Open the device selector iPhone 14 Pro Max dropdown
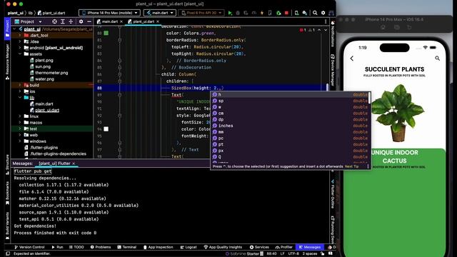Image resolution: width=457 pixels, height=257 pixels. (109, 13)
